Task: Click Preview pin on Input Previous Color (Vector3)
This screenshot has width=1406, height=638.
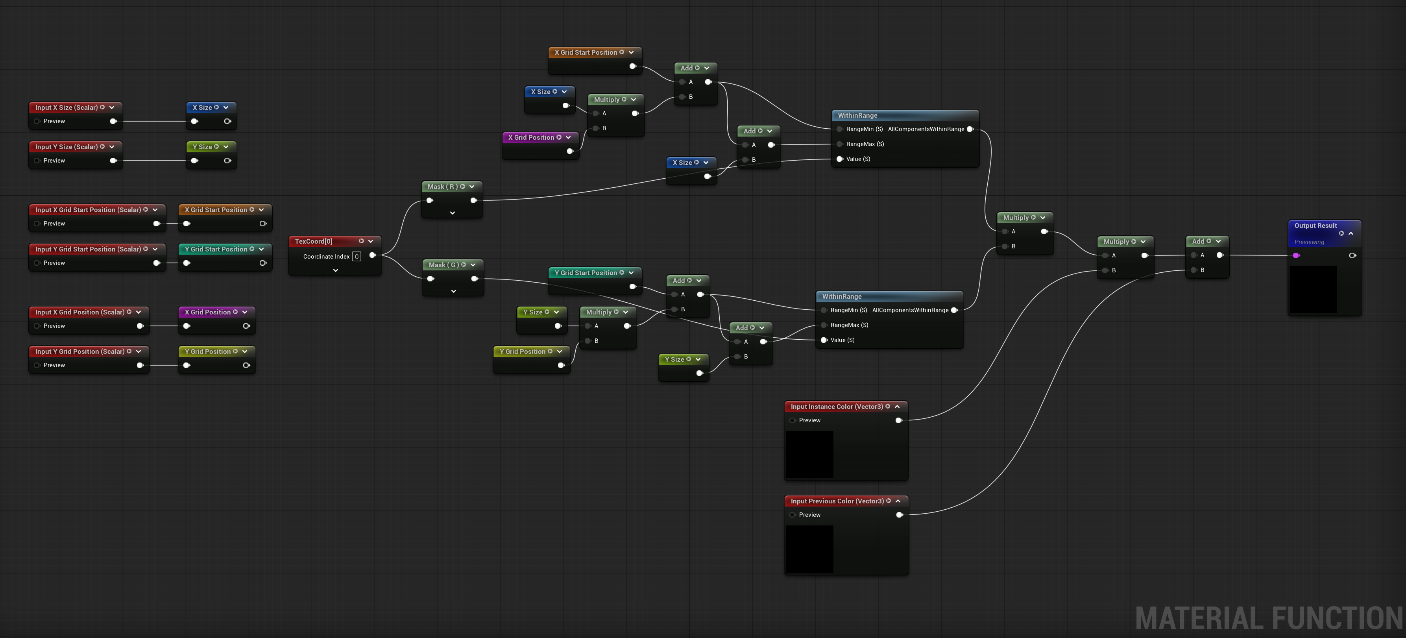Action: tap(792, 515)
